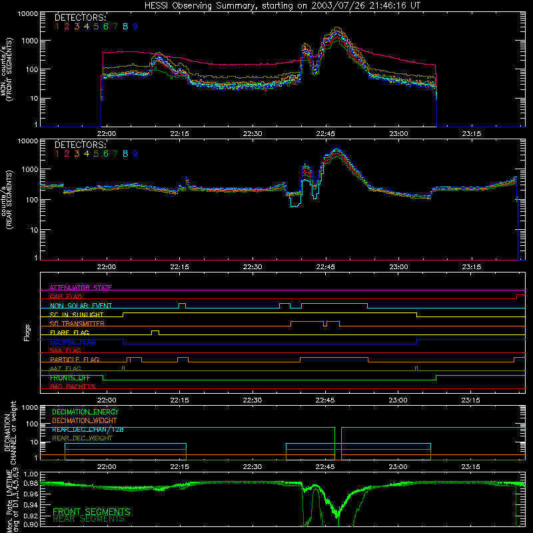Select dark green detector 7 in rear legend
533x533 pixels.
[115, 154]
